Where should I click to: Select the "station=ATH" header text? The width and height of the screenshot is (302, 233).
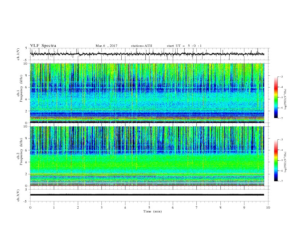pos(141,46)
